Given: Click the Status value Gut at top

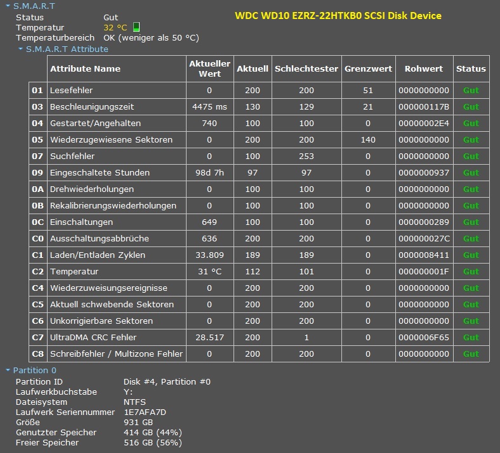Looking at the screenshot, I should 110,18.
